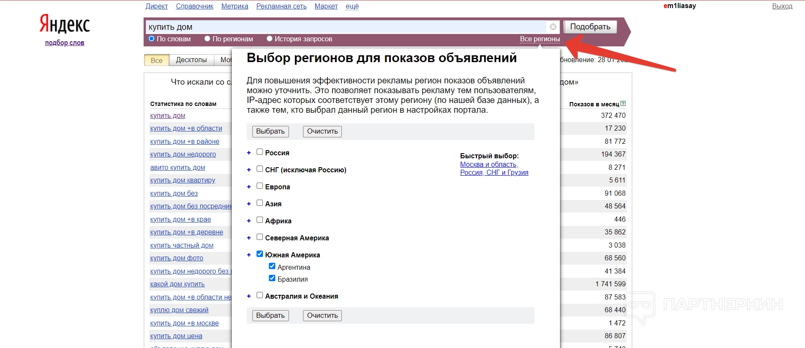Expand the Африка region list
This screenshot has height=348, width=805.
(249, 221)
